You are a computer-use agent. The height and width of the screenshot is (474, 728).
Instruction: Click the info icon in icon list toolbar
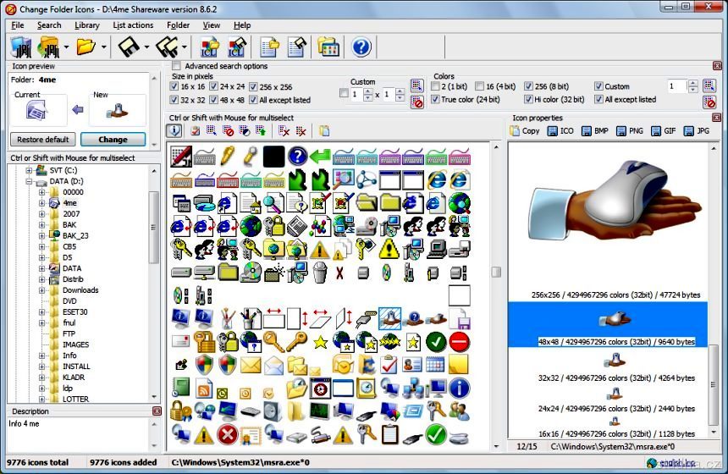click(174, 131)
